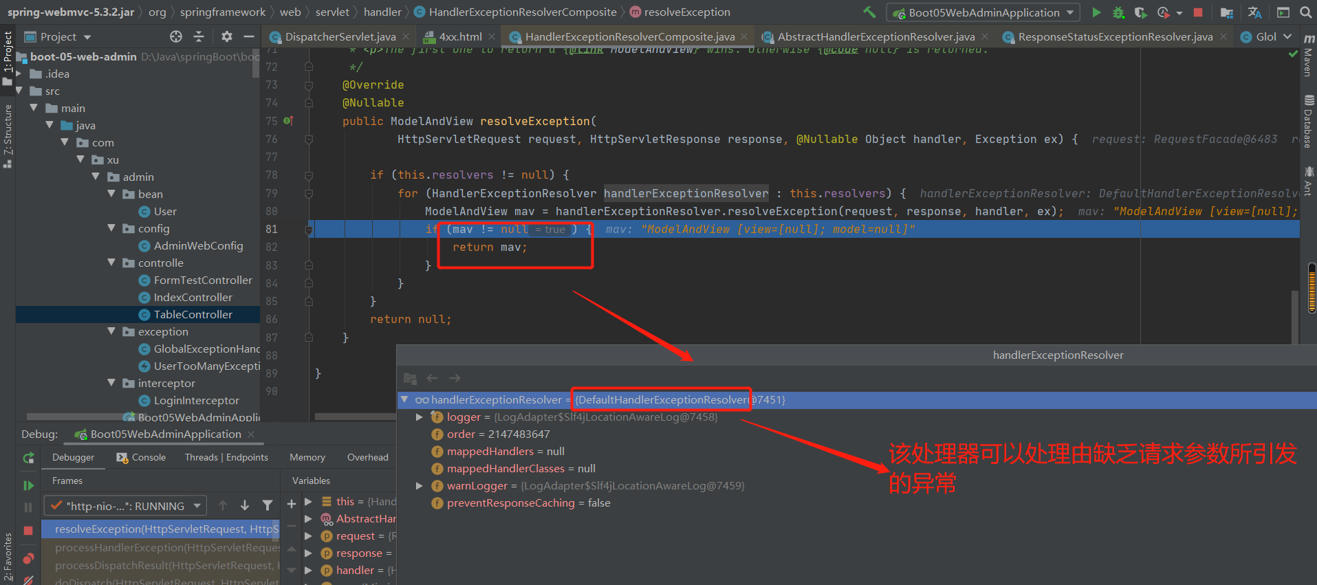Navigate forward arrow in evaluate popup
The height and width of the screenshot is (585, 1317).
(455, 378)
